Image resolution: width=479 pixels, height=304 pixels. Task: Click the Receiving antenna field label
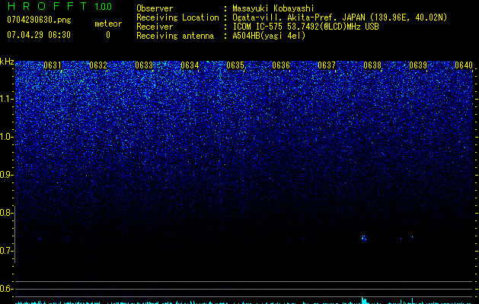[x=175, y=36]
